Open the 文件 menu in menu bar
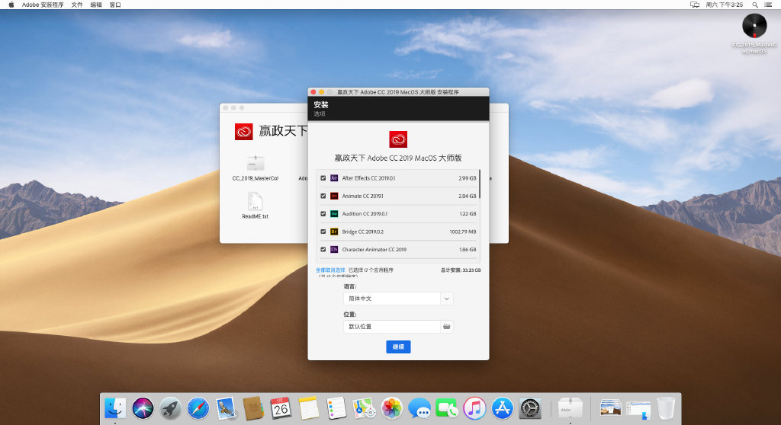Viewport: 781px width, 425px height. tap(77, 5)
